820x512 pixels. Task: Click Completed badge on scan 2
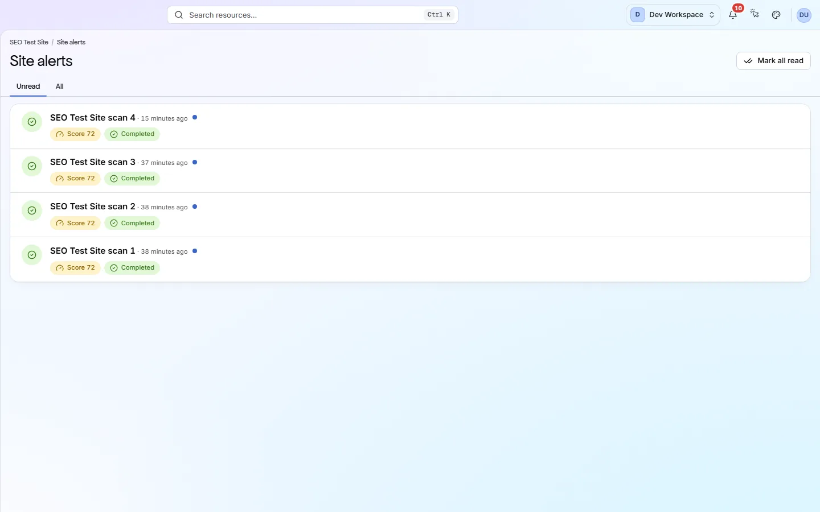tap(132, 223)
